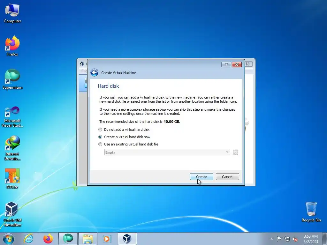327x245 pixels.
Task: Launch Internet Explorer from the taskbar
Action: tap(28, 239)
